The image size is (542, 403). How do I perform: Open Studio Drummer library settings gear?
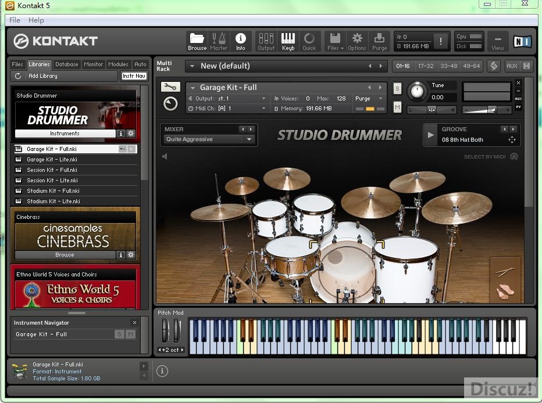[x=131, y=134]
